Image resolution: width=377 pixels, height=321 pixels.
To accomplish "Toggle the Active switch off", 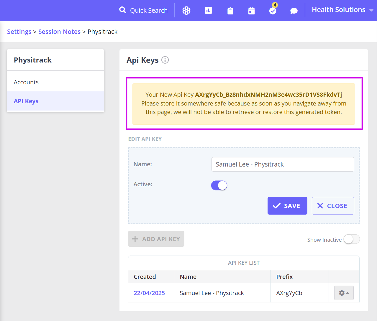I will pos(219,185).
